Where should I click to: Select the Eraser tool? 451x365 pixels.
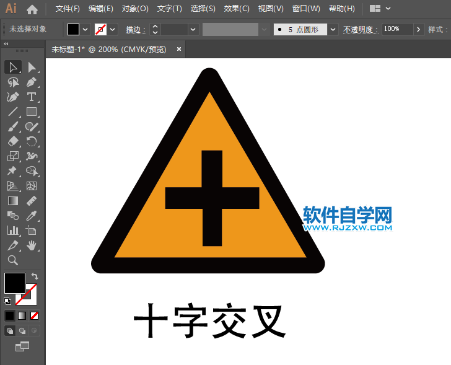[x=13, y=141]
